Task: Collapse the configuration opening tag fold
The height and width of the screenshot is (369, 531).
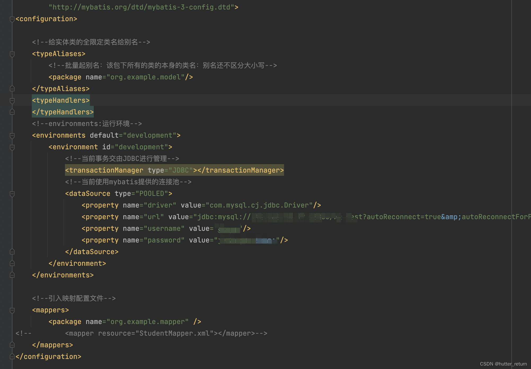Action: click(12, 19)
